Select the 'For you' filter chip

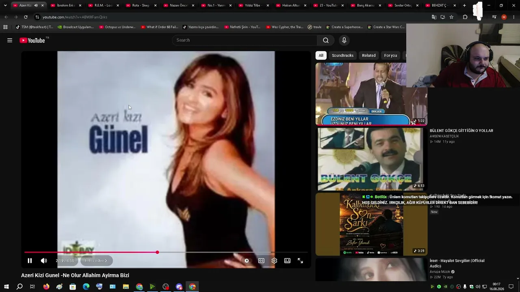coord(390,55)
